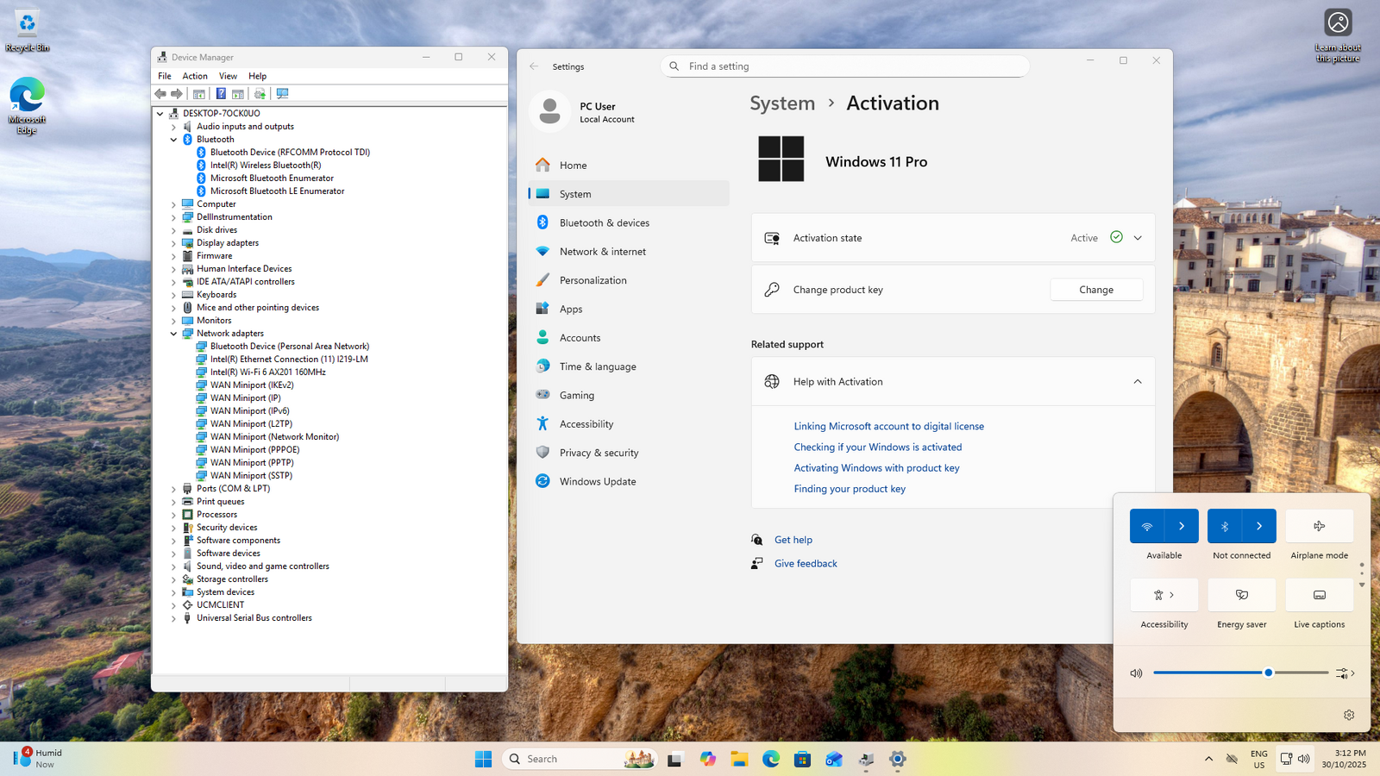Click the volume slider track
Image resolution: width=1380 pixels, height=776 pixels.
point(1207,673)
